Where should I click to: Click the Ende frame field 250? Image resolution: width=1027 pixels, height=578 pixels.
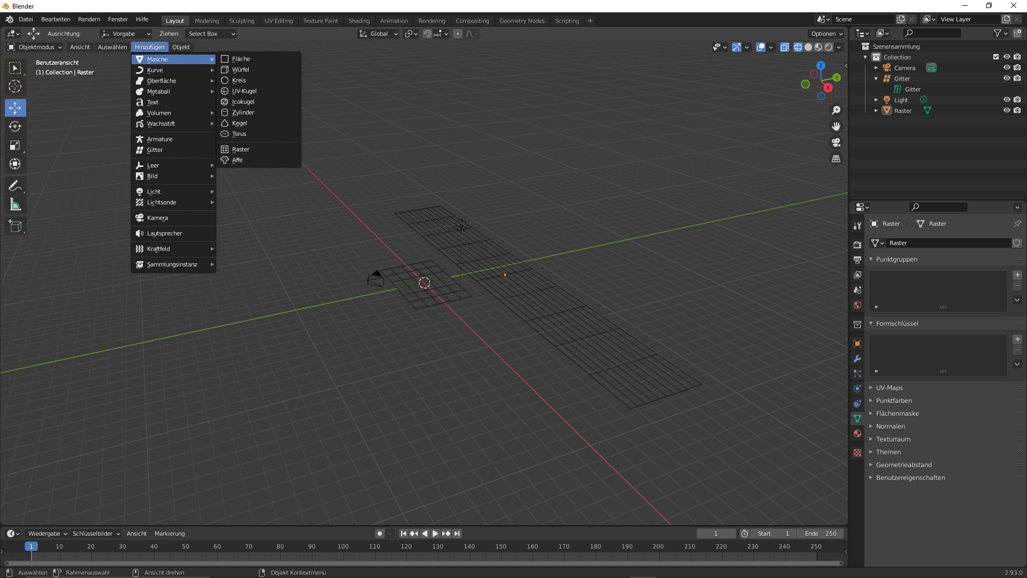tap(821, 534)
